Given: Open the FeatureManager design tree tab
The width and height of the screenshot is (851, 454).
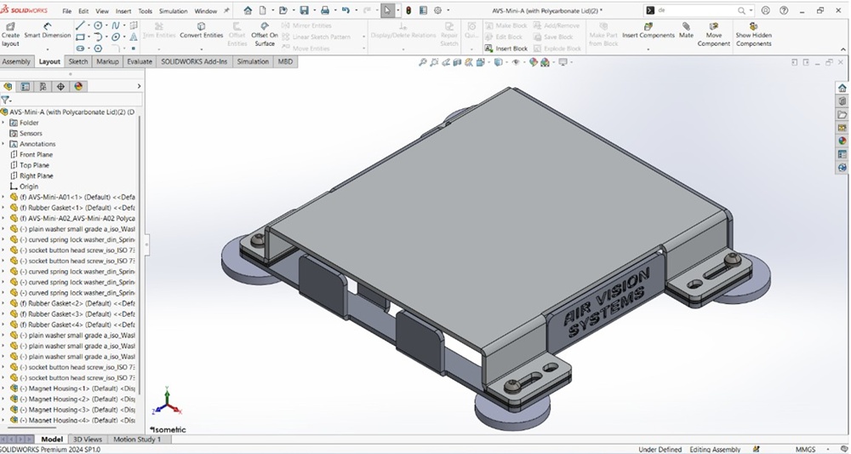Looking at the screenshot, I should [8, 86].
